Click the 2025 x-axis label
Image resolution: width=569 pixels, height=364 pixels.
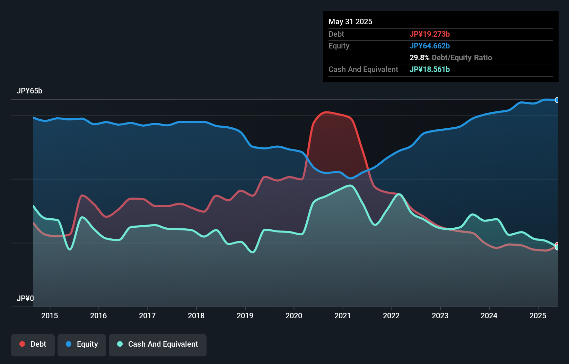(x=538, y=316)
